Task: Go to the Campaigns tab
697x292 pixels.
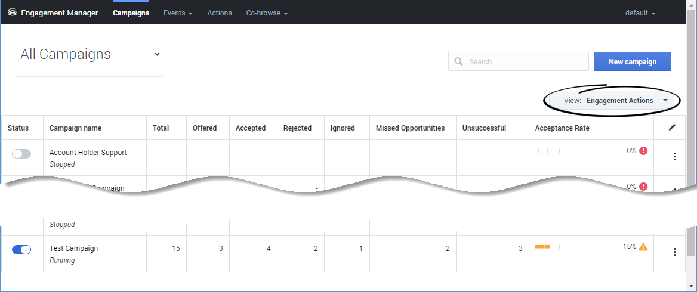Action: pyautogui.click(x=131, y=13)
